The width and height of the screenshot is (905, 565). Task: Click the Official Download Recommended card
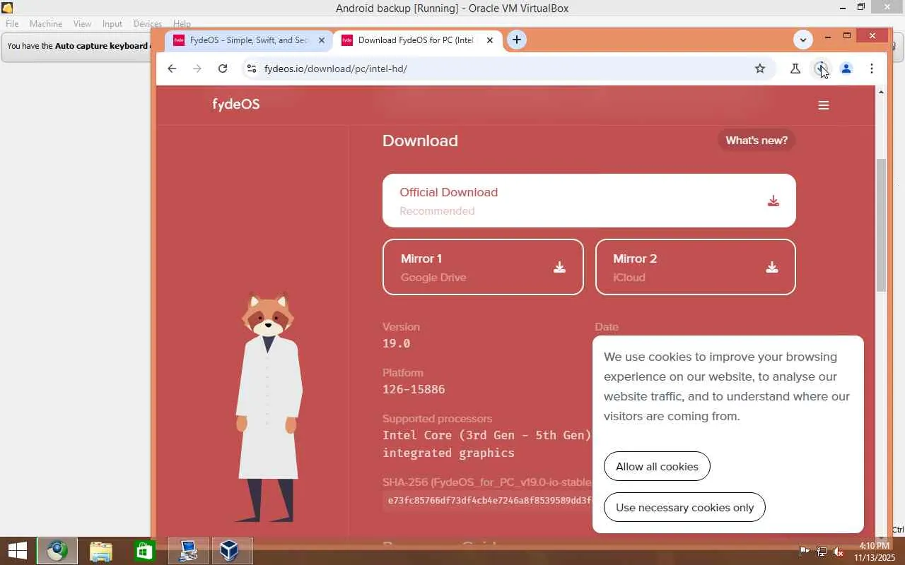pos(589,201)
